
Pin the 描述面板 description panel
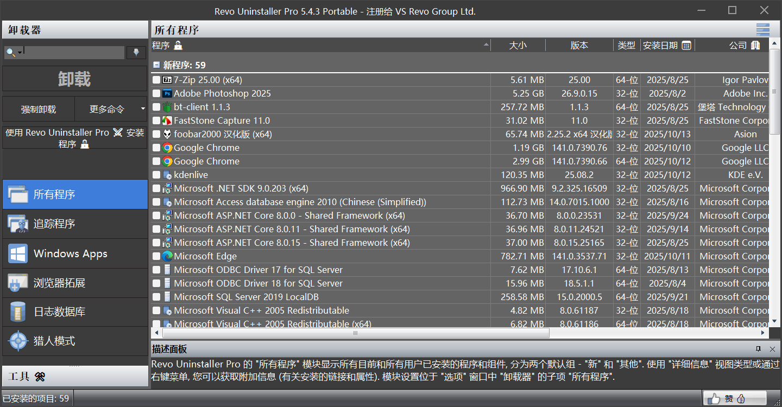click(x=758, y=349)
